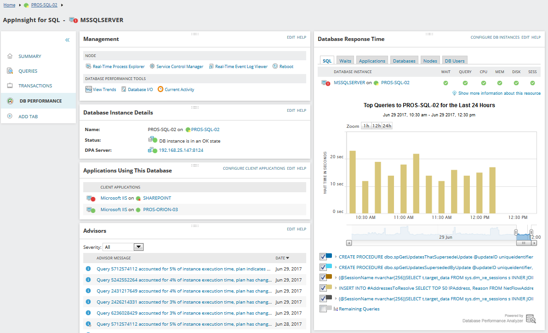Open the SHAREPOINT node link
The height and width of the screenshot is (333, 548).
coord(157,198)
